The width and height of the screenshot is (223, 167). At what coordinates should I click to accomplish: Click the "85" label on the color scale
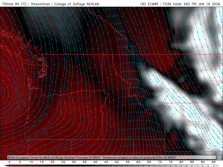[x=192, y=162]
